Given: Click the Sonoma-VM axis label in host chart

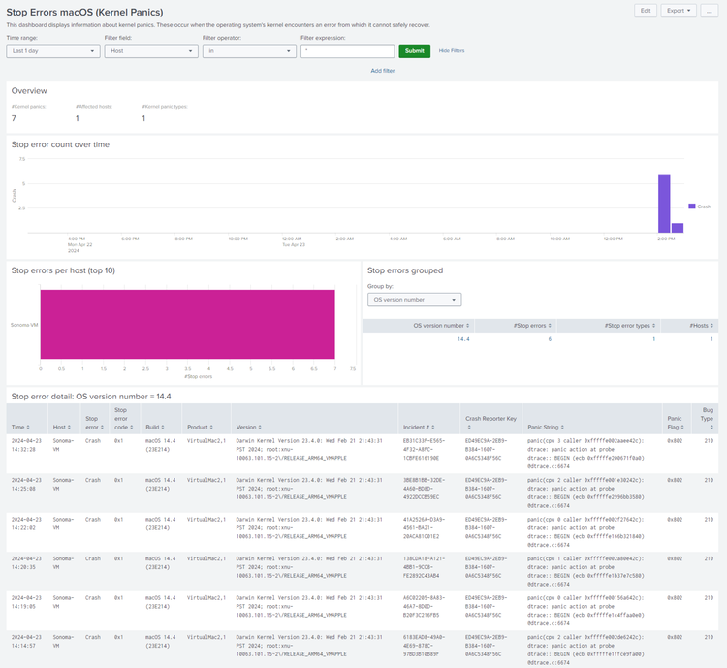Looking at the screenshot, I should [x=24, y=325].
